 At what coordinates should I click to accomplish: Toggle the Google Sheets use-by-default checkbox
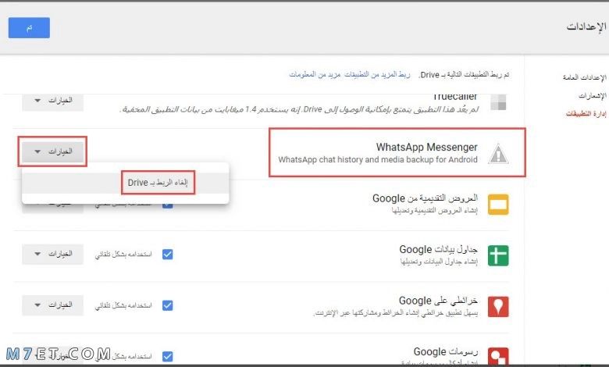[167, 254]
